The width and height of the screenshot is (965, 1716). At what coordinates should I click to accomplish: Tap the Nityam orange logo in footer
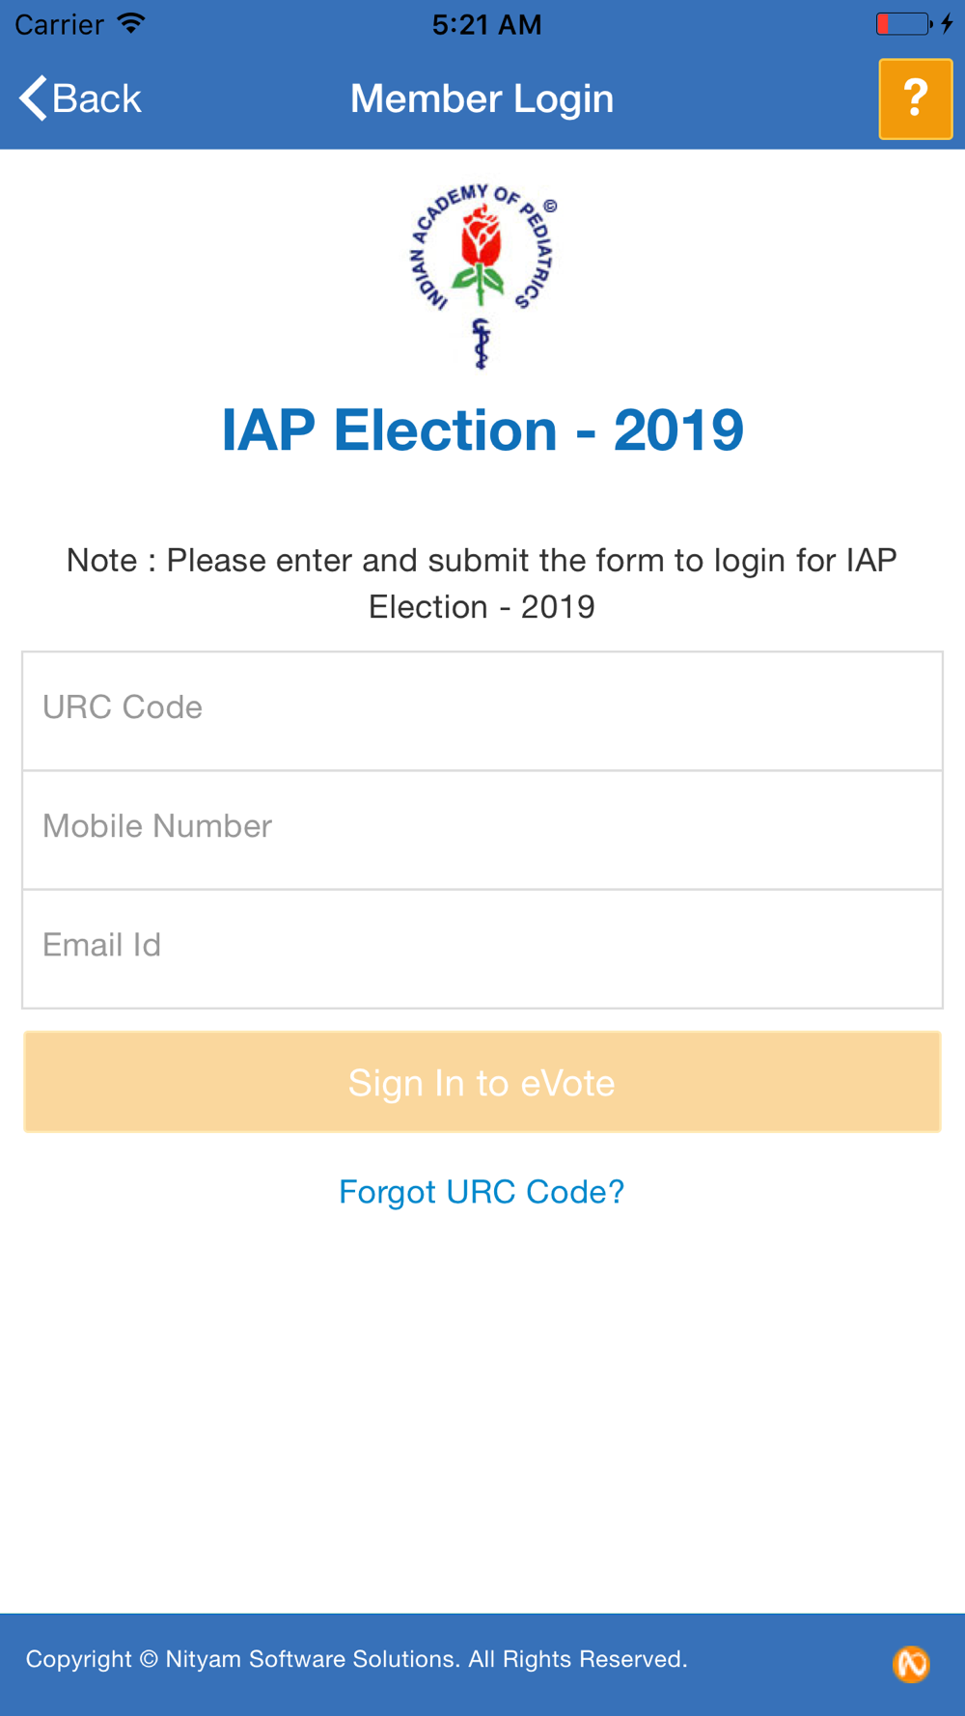(x=911, y=1664)
